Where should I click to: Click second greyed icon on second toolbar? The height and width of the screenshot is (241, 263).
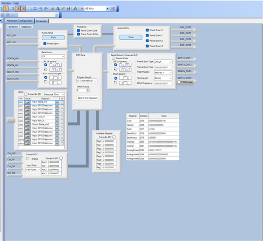pyautogui.click(x=8, y=15)
